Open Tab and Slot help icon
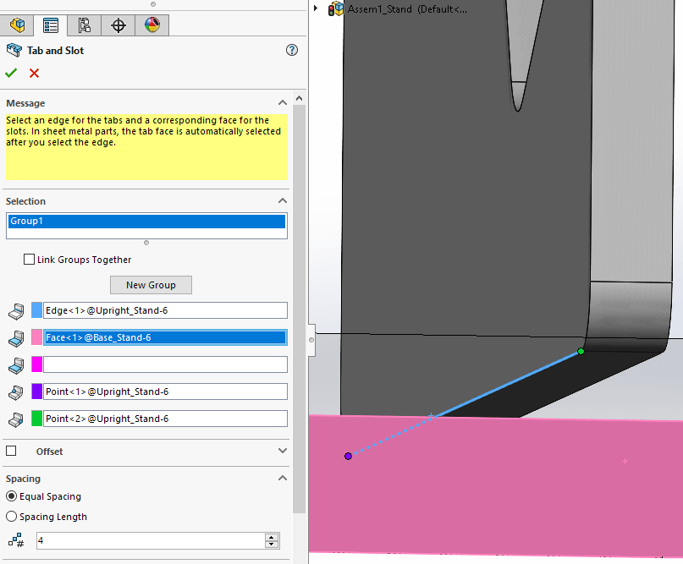 292,51
